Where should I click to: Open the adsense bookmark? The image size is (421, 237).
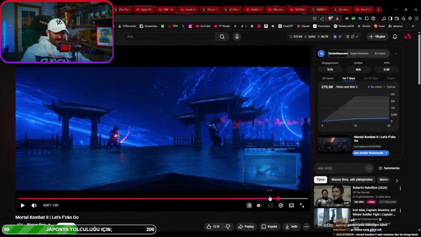[395, 26]
